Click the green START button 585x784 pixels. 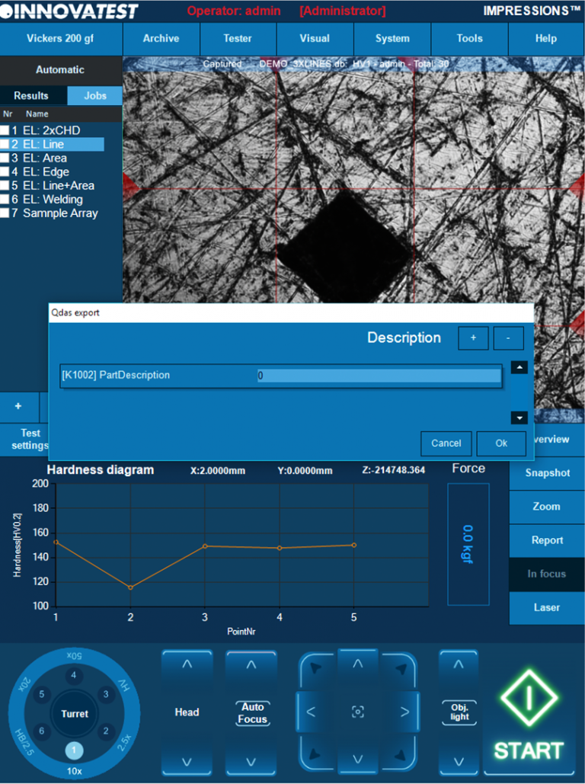529,714
